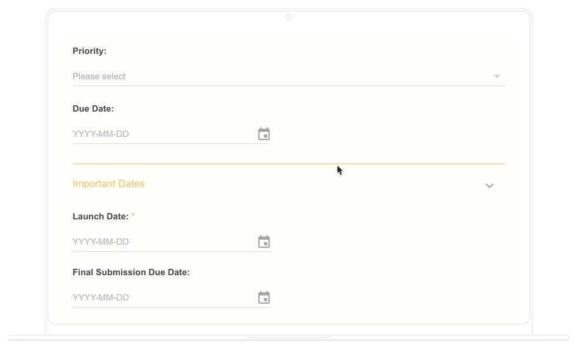Click the required asterisk beside Launch Date
The image size is (580, 350).
tap(133, 215)
